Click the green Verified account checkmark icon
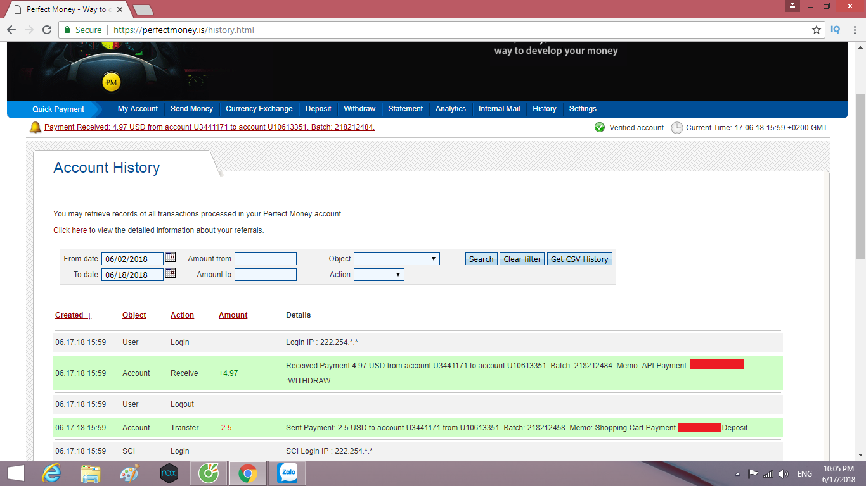 coord(600,127)
